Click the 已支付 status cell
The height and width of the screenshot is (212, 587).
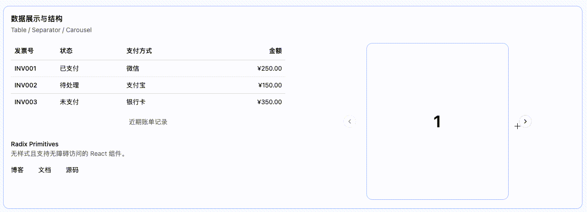[69, 69]
